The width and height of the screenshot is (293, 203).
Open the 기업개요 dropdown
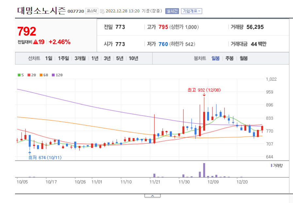click(x=191, y=11)
